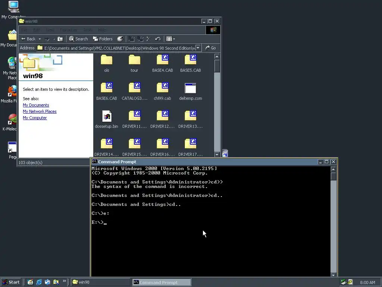Select the DRIVER11 cabinet file

134,119
